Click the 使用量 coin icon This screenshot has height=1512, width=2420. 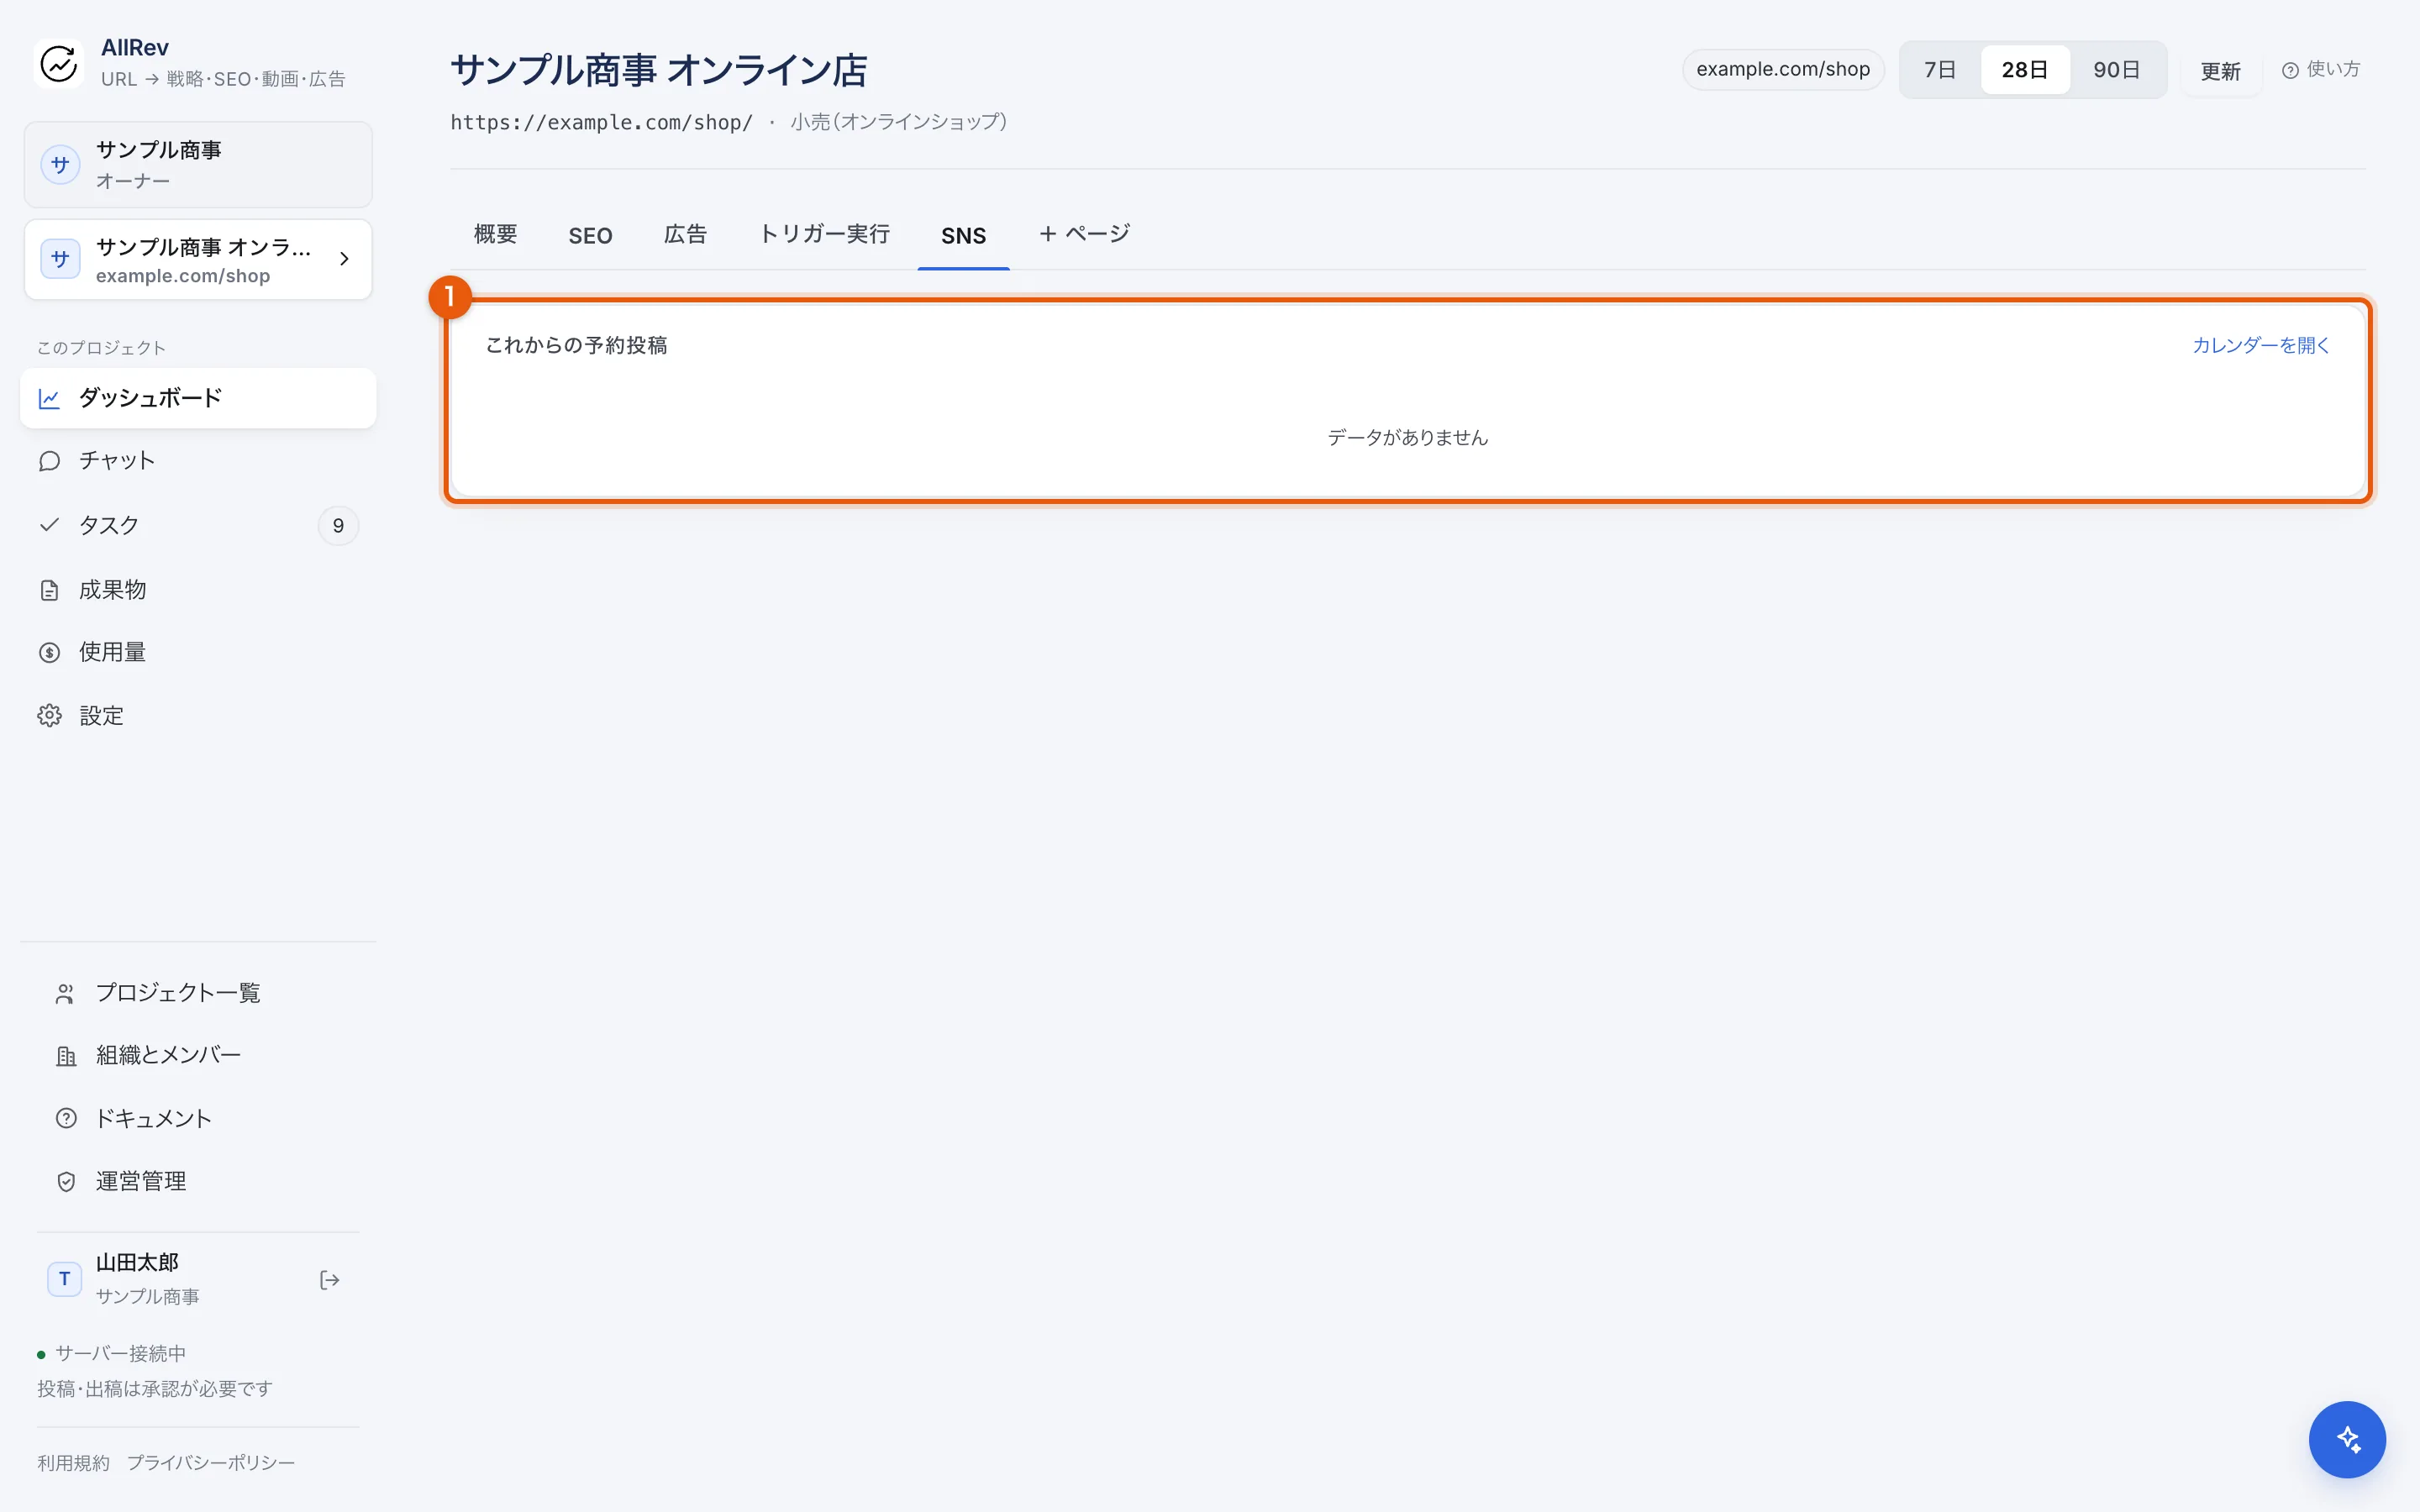pyautogui.click(x=49, y=652)
